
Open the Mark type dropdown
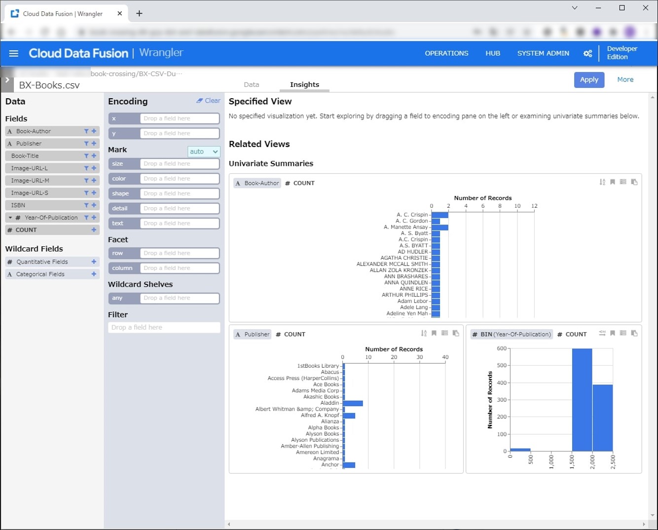coord(204,151)
